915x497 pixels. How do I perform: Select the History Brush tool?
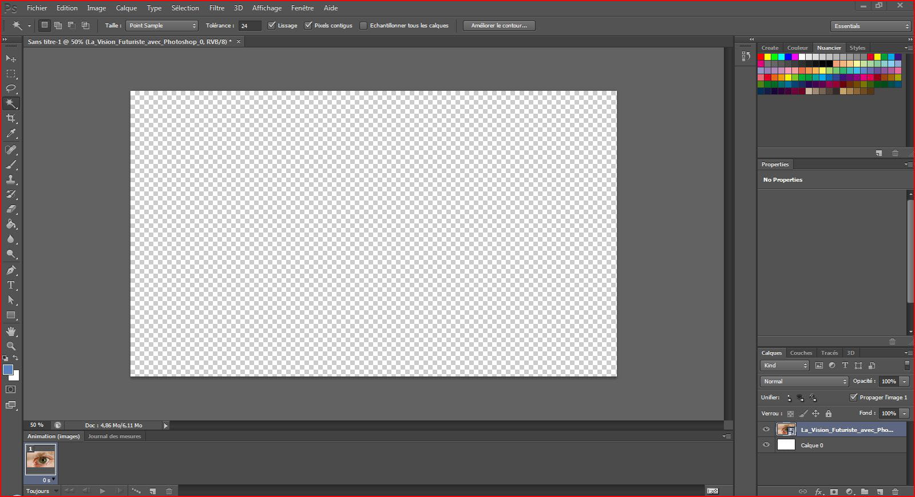click(x=11, y=194)
